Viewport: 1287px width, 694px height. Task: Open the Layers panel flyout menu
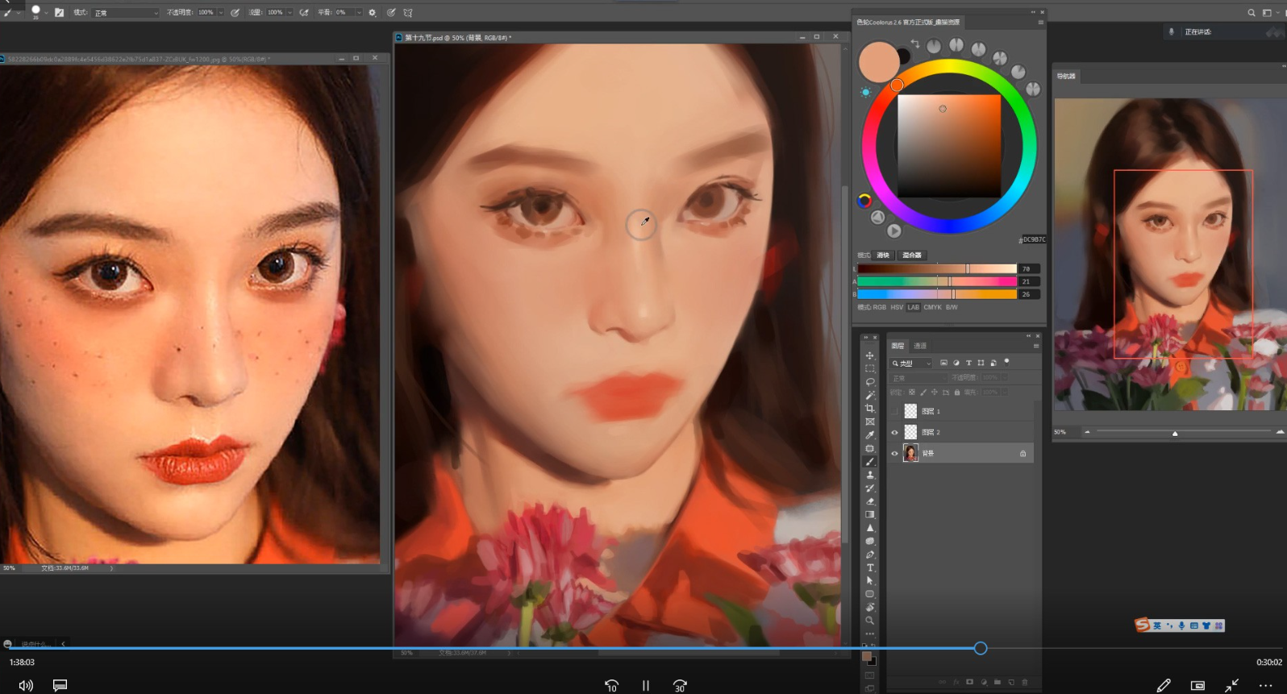[x=1036, y=346]
